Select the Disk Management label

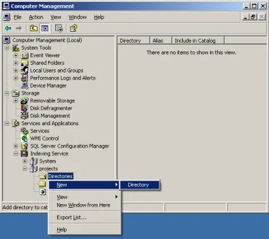pyautogui.click(x=50, y=116)
